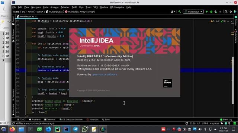
Task: Open the TODO tool window
Action: 21,119
